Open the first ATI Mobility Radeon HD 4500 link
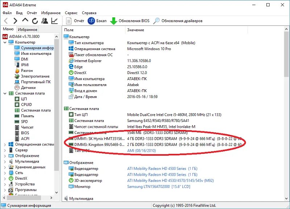 (x=162, y=169)
